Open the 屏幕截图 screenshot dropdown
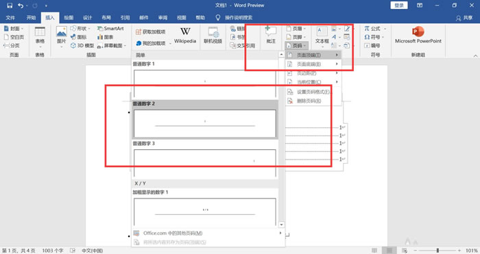Viewport: 480px width, 254px height. 111,46
